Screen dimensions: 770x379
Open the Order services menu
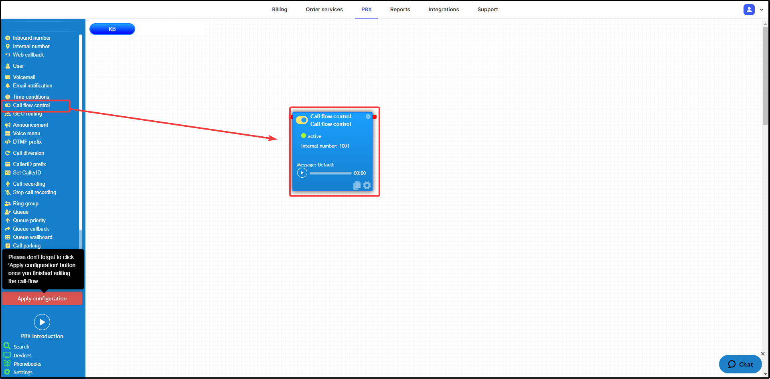coord(324,10)
